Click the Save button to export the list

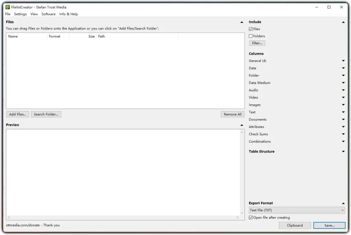329,225
